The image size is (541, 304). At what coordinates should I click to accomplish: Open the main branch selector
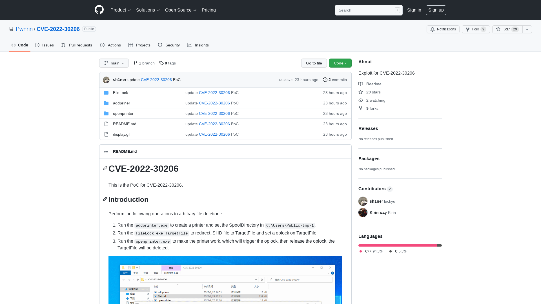click(x=114, y=63)
